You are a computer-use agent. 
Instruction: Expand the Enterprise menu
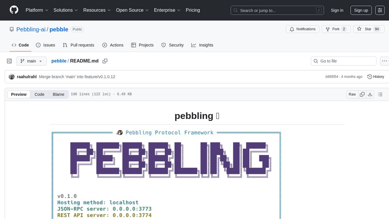167,10
